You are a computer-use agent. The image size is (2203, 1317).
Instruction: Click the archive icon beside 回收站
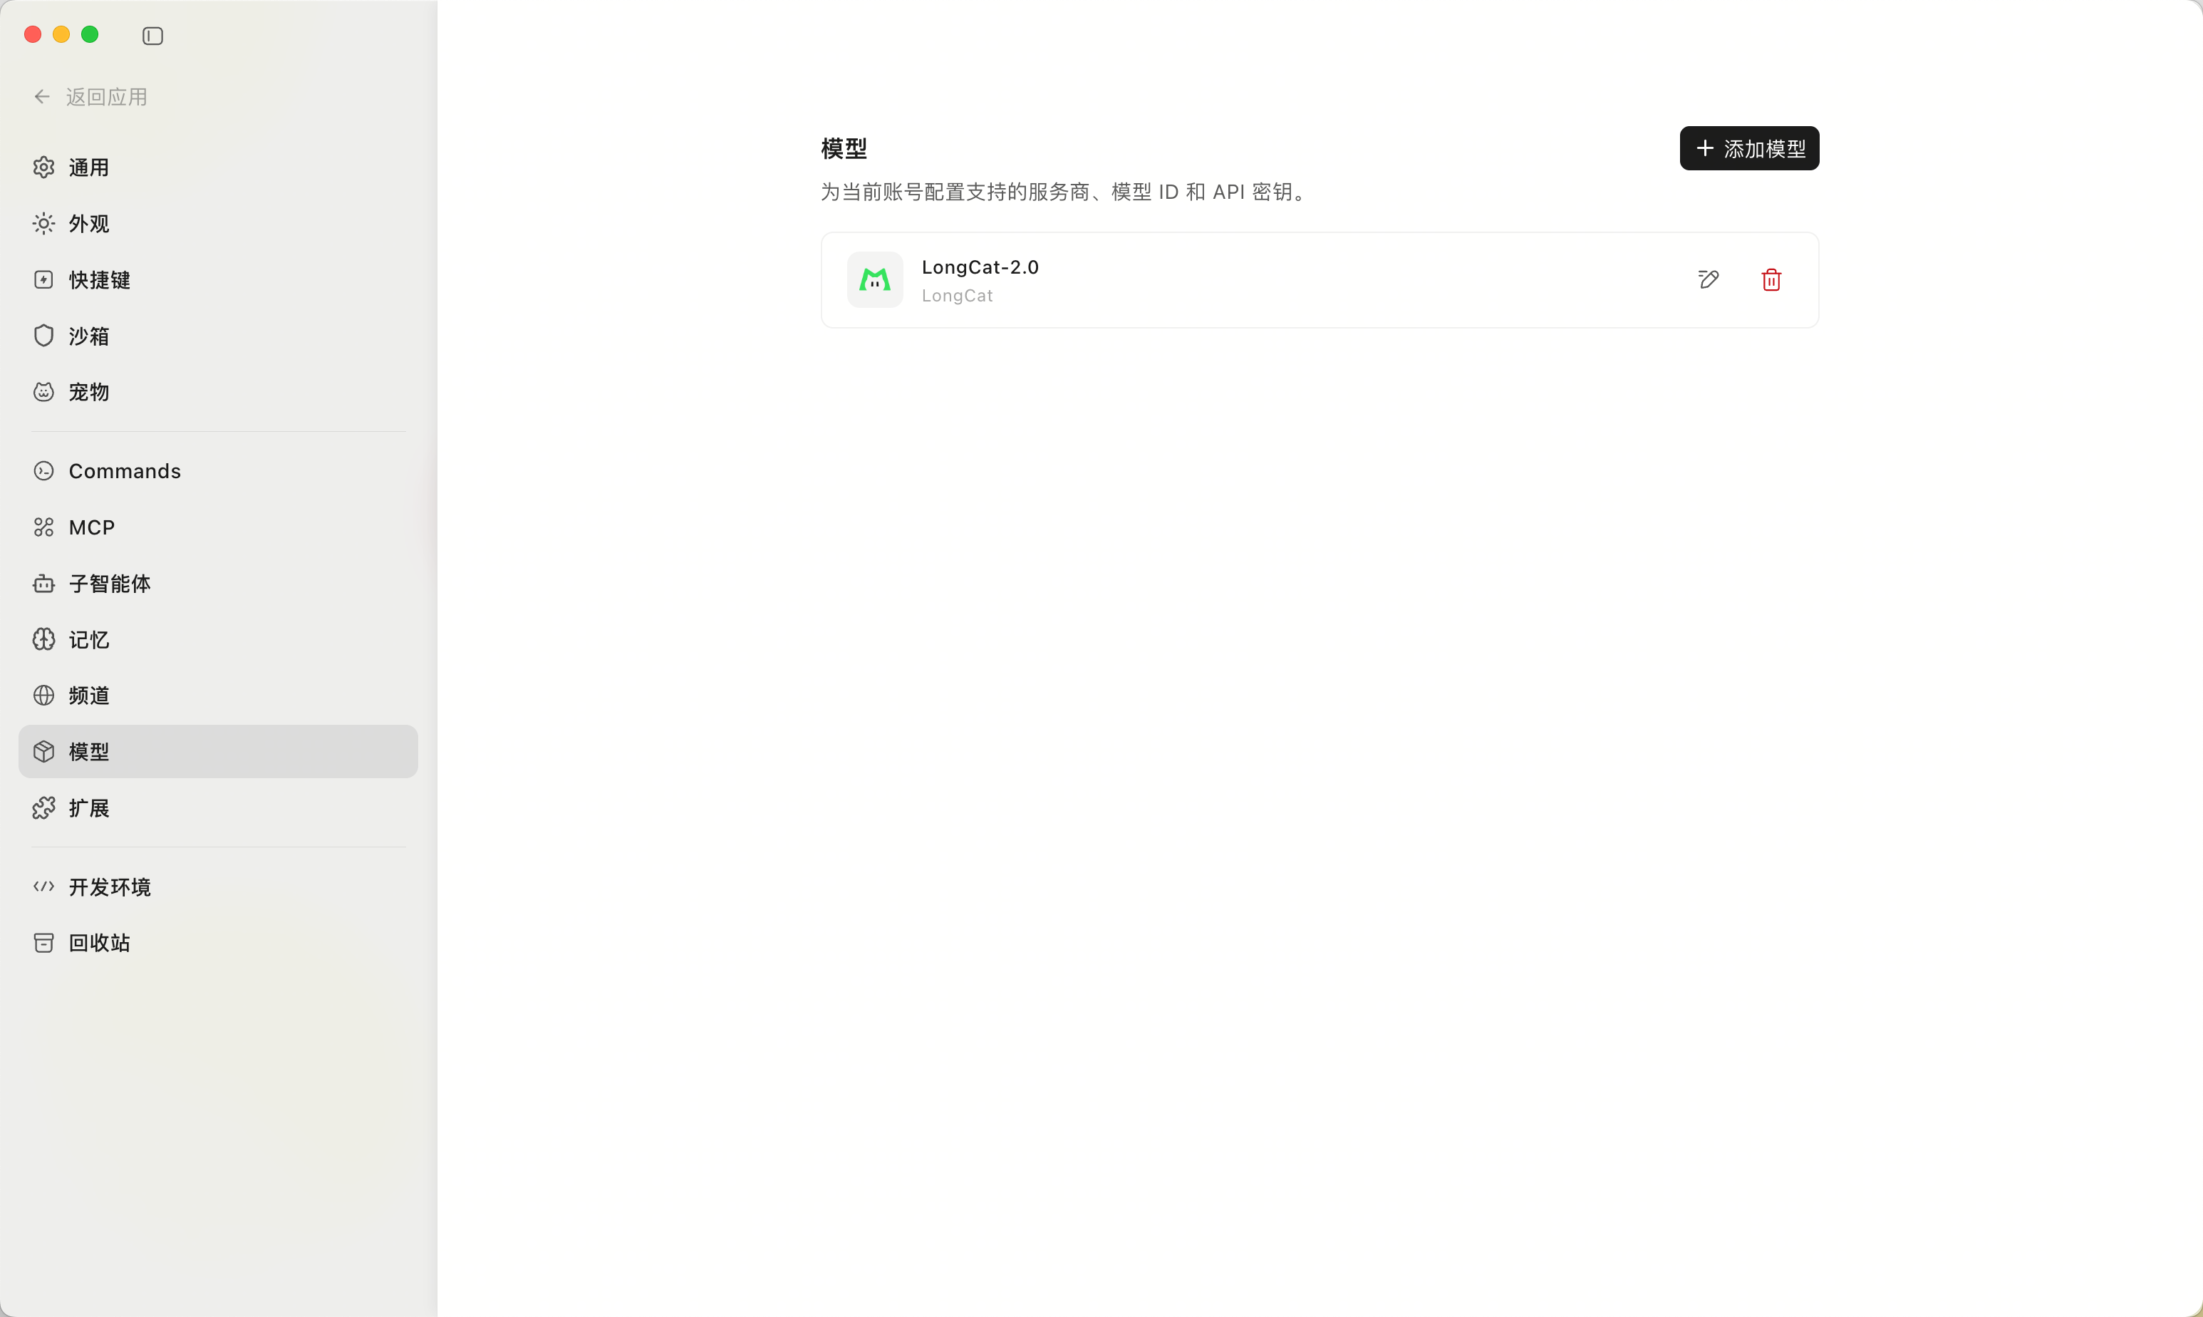[x=43, y=942]
